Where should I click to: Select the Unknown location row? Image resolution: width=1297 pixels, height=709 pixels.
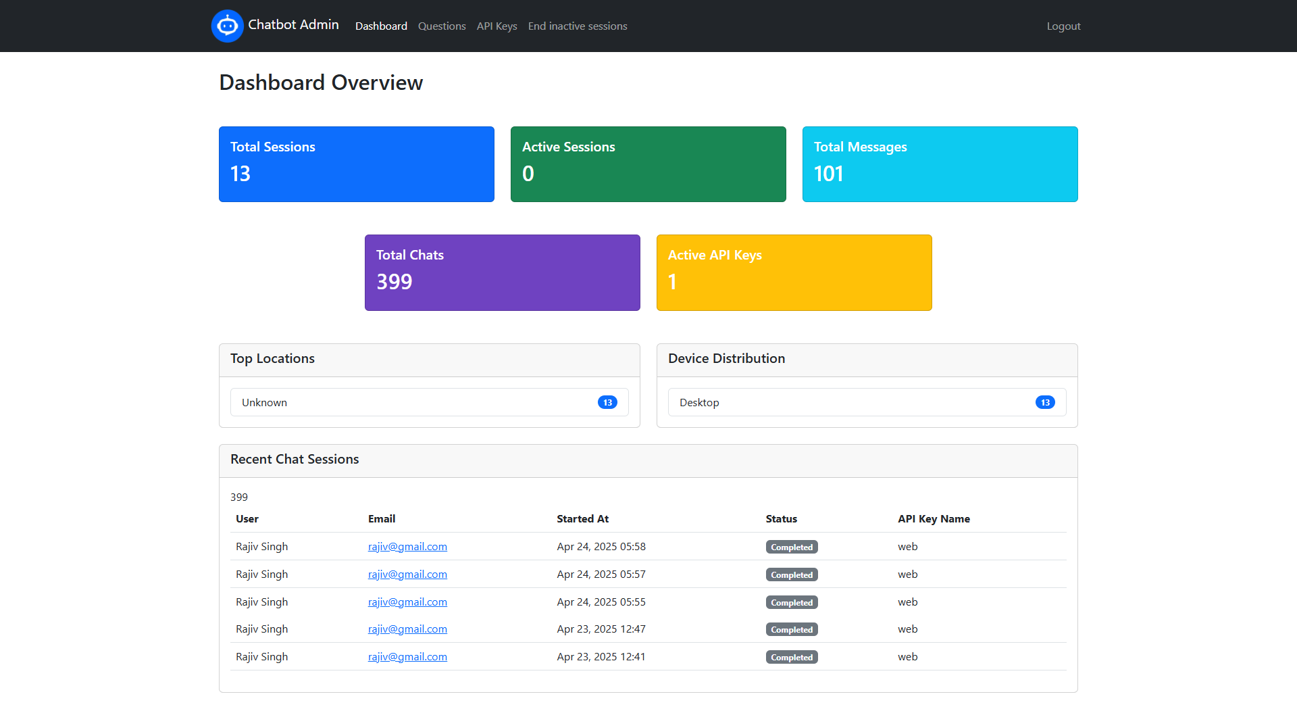point(430,402)
